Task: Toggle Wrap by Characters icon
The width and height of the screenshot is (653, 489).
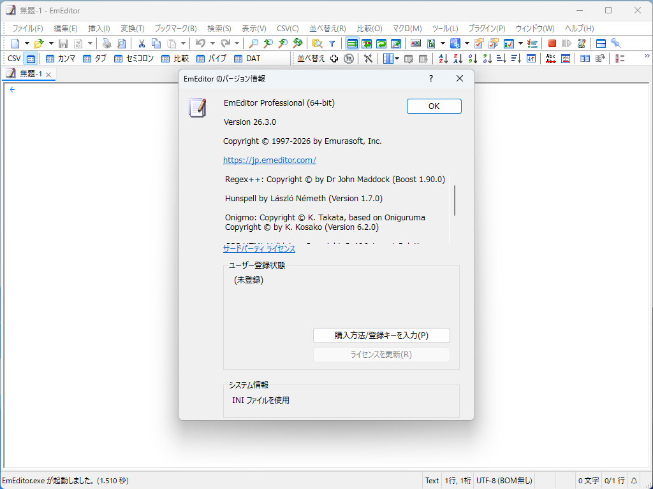Action: click(367, 43)
